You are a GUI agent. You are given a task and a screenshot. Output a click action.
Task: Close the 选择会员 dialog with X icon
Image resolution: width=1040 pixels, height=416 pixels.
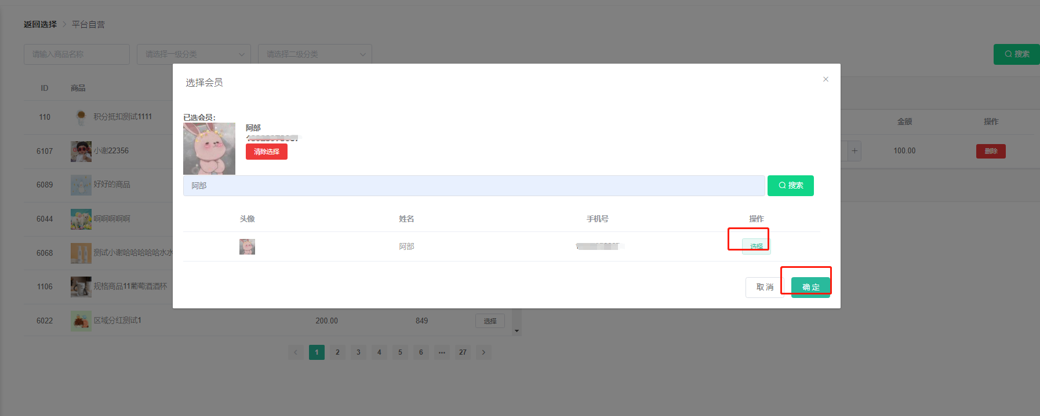coord(826,79)
